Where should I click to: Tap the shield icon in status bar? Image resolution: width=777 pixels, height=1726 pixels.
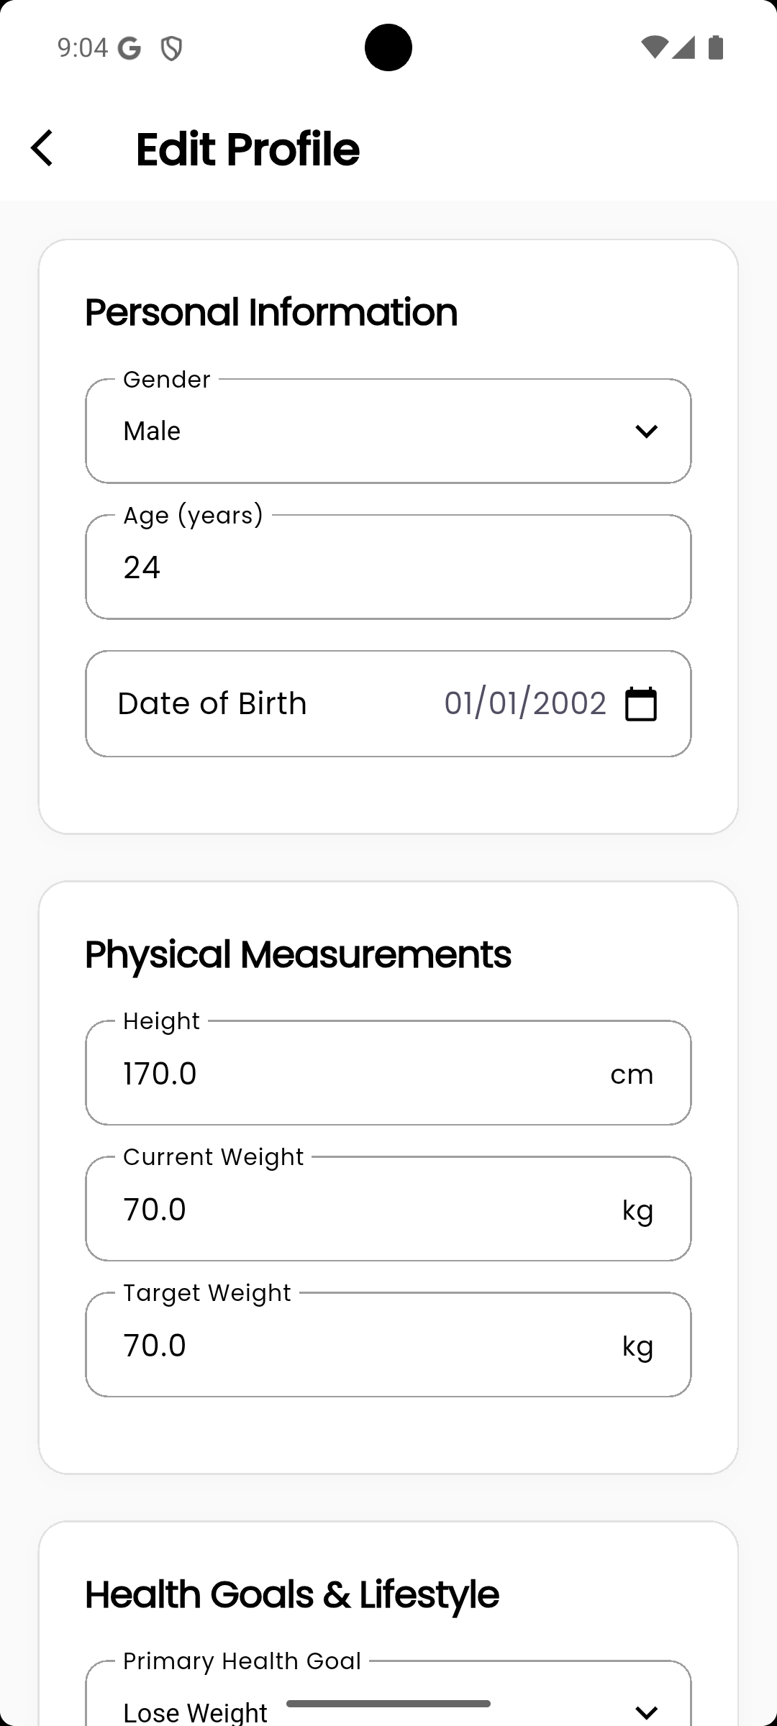click(x=171, y=49)
